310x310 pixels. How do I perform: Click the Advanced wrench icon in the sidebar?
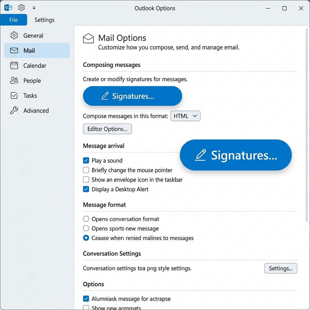[x=14, y=110]
